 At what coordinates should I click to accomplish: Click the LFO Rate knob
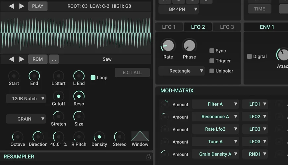coord(168,46)
